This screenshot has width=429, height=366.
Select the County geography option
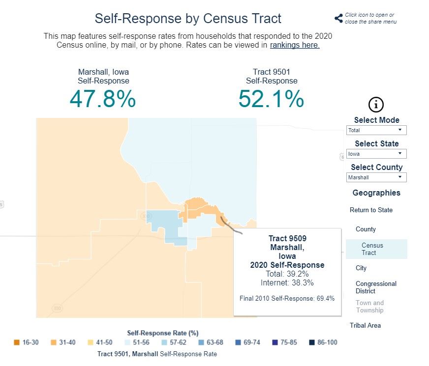coord(366,229)
